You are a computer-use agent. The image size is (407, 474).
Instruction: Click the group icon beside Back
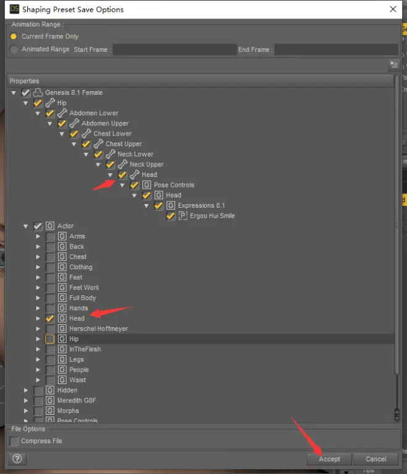[x=62, y=247]
